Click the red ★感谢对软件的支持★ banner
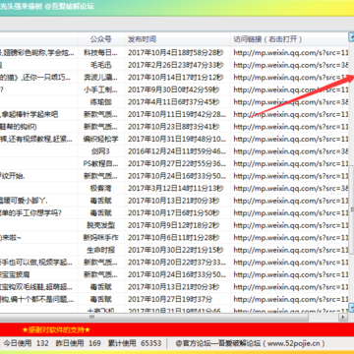Viewport: 354px width, 354px height. (56, 329)
